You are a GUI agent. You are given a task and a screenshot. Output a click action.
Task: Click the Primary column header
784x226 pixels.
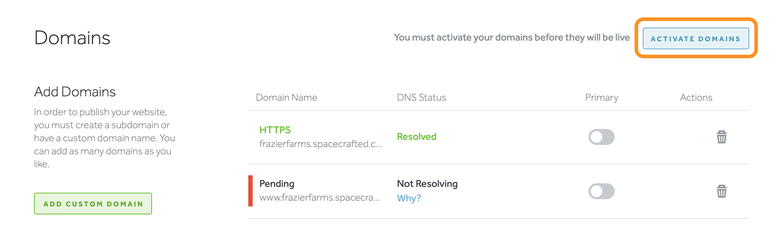(602, 97)
